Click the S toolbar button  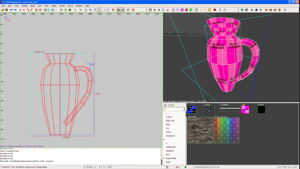[x=154, y=9]
